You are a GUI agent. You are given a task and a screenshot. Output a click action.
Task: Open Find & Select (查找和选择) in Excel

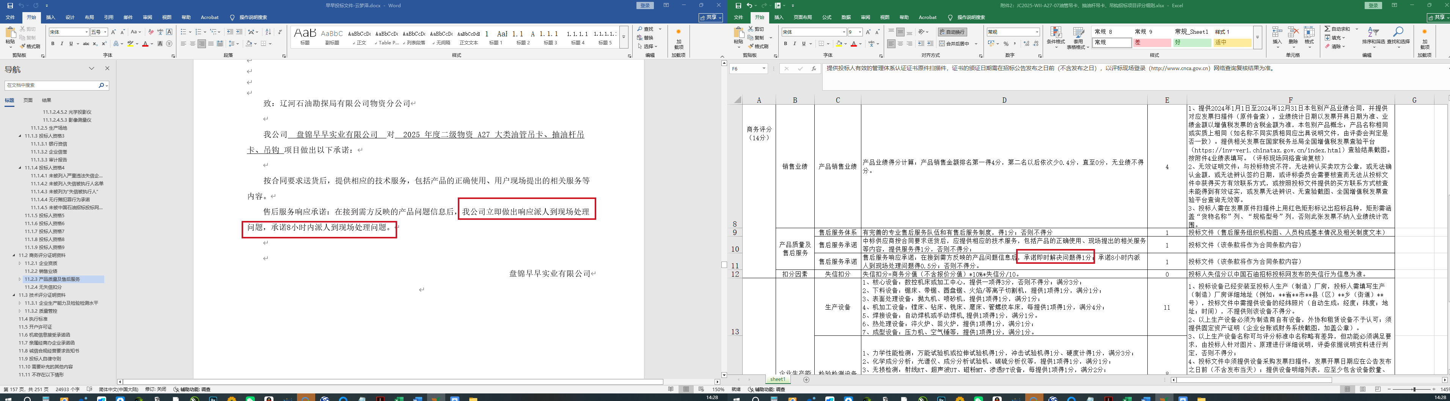click(1398, 37)
